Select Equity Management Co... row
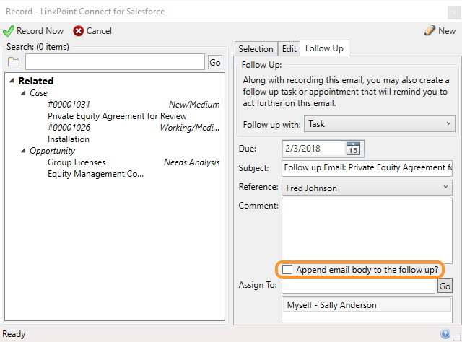The image size is (462, 342). (96, 174)
